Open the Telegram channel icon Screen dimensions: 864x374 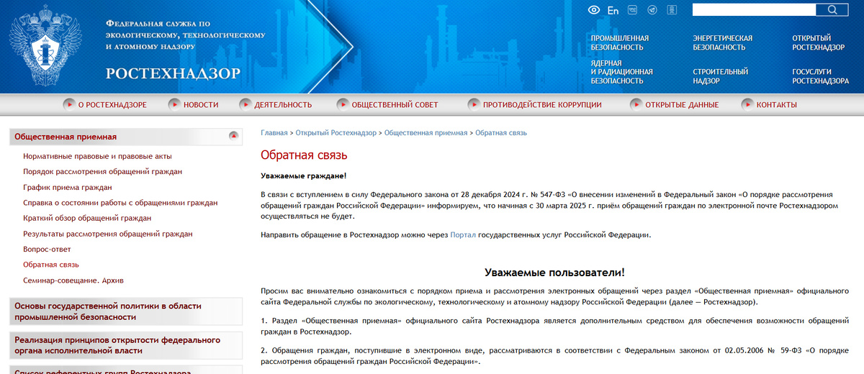click(652, 10)
